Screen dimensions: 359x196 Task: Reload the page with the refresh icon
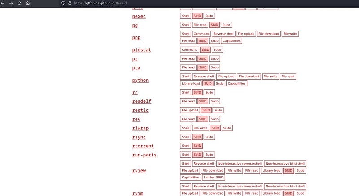19,3
